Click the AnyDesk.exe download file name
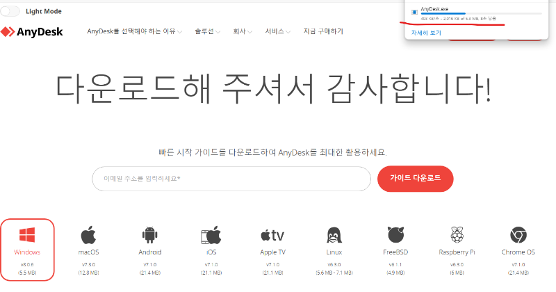Screen dimensions: 556x292 pos(434,9)
